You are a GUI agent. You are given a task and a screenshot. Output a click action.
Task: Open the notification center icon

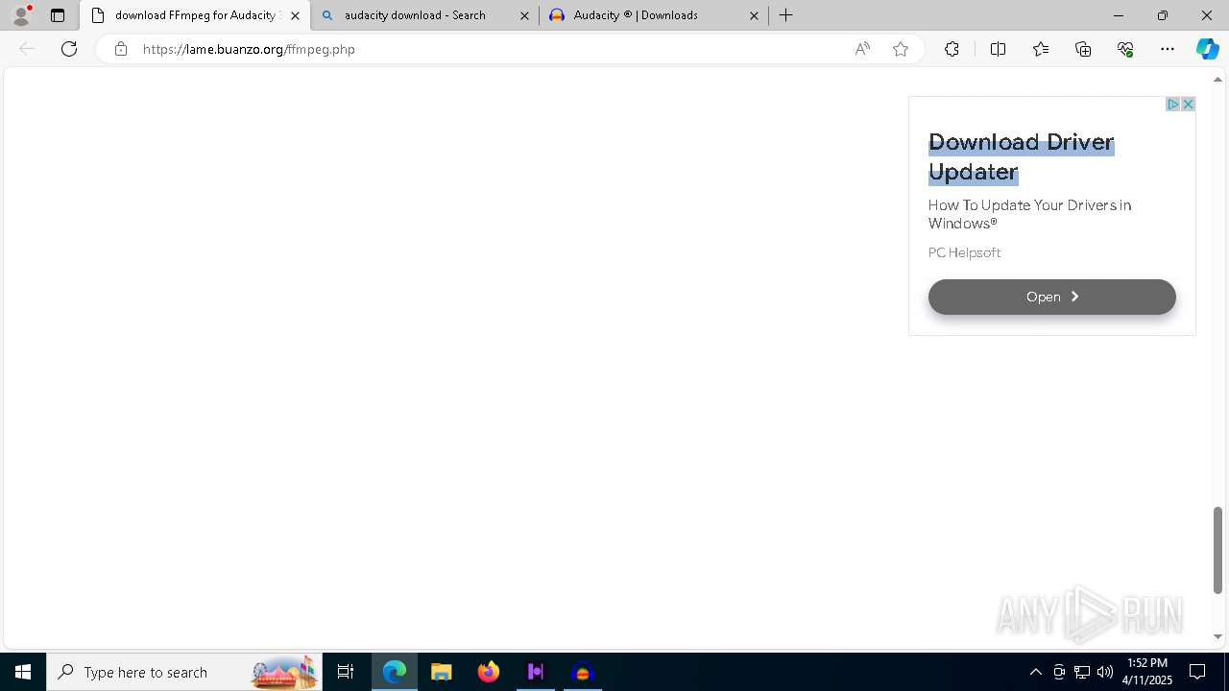pyautogui.click(x=1197, y=672)
